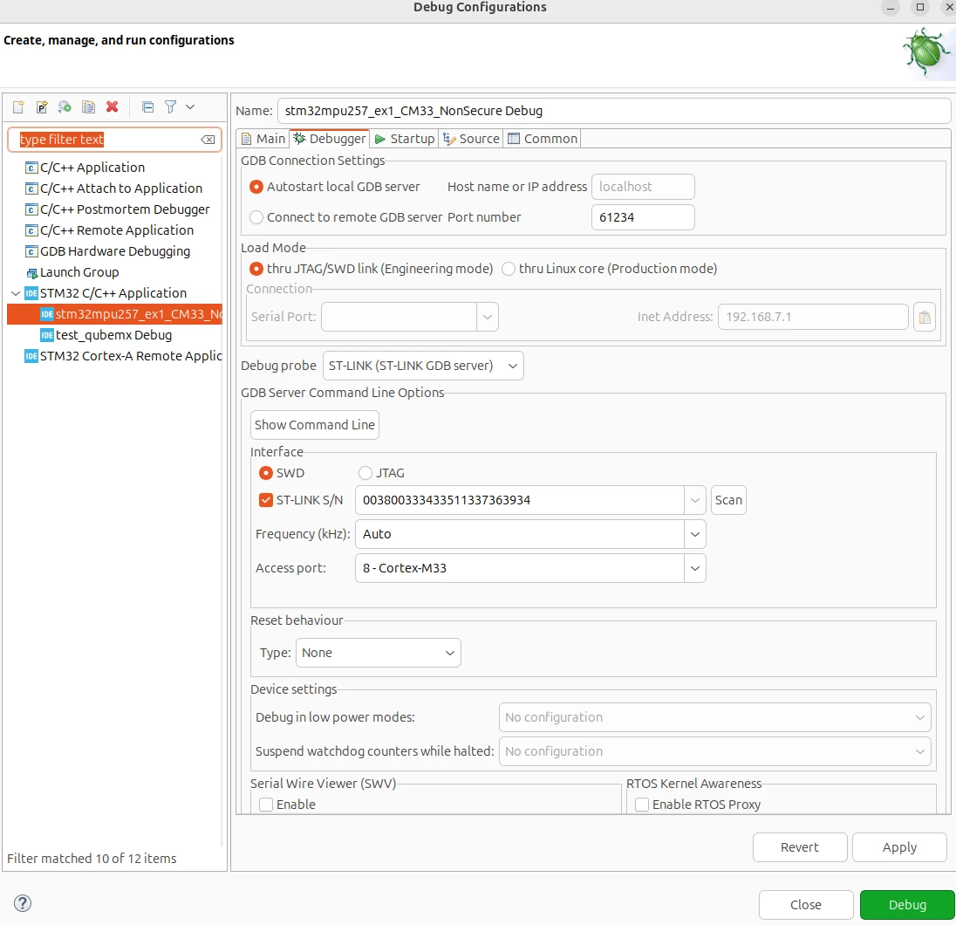Screen dimensions: 956x925
Task: Collapse the STM32 C/C++ Application node
Action: tap(16, 293)
